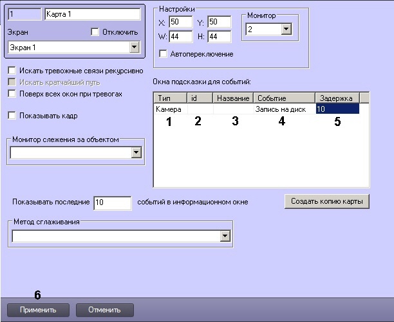Enable Поверх всех окон при тревогах
Viewport: 394px width, 322px height.
coord(12,93)
